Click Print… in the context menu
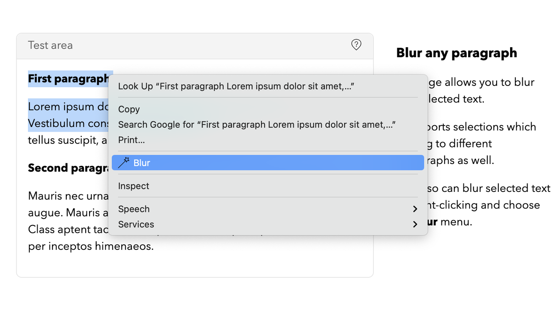 pos(131,140)
